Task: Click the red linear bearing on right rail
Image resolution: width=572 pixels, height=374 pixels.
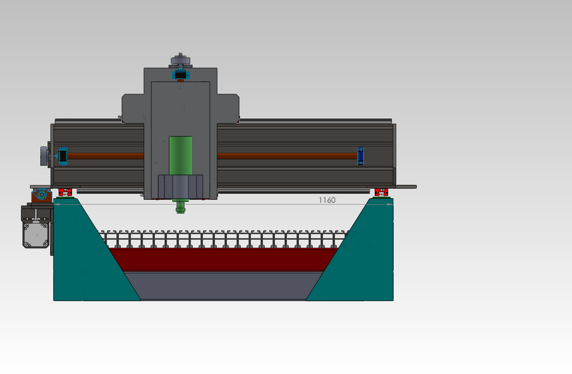Action: coord(380,191)
